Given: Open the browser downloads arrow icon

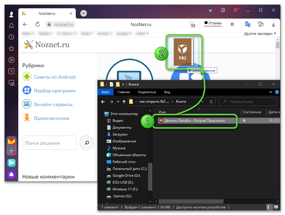Looking at the screenshot, I should coord(273,25).
